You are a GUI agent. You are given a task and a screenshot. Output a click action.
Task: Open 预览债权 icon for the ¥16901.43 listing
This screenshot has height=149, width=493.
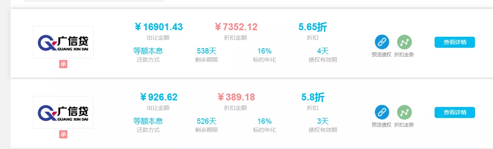382,42
